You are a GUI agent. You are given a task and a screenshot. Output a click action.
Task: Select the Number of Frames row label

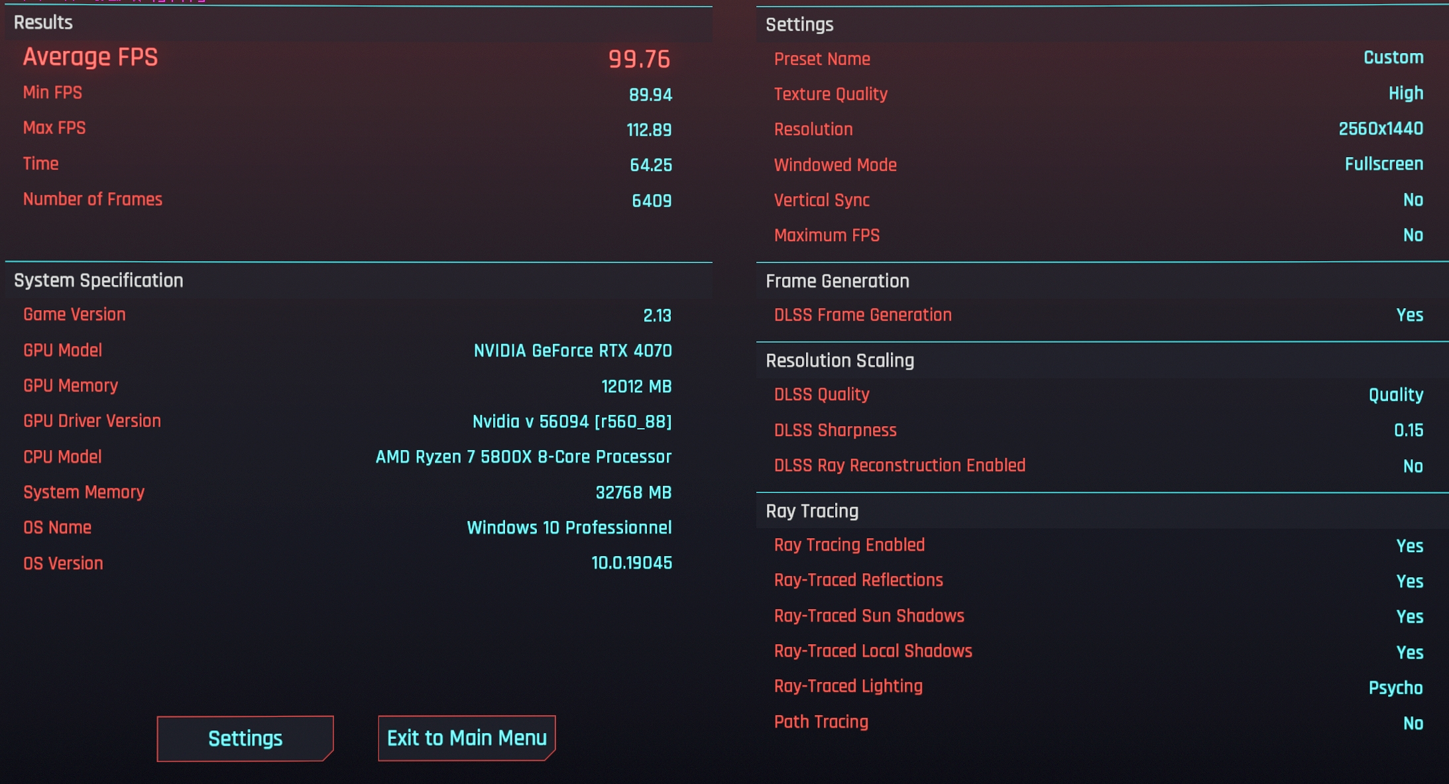pyautogui.click(x=93, y=199)
